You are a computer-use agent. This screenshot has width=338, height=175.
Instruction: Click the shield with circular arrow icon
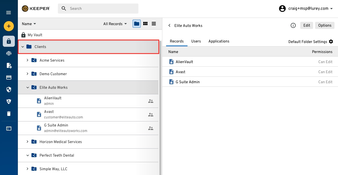[9, 102]
